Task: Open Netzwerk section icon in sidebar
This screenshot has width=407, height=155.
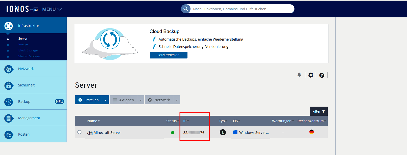Action: coord(9,69)
